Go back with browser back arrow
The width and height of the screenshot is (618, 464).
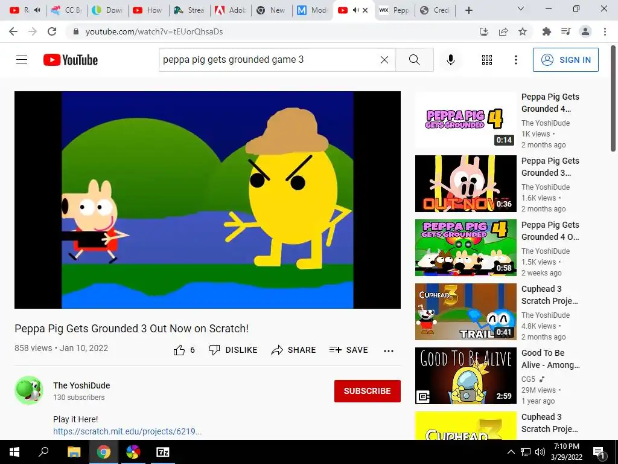[x=13, y=31]
